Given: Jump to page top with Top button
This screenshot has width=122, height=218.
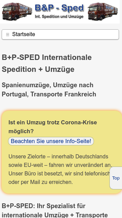Looking at the screenshot, I should point(116,178).
